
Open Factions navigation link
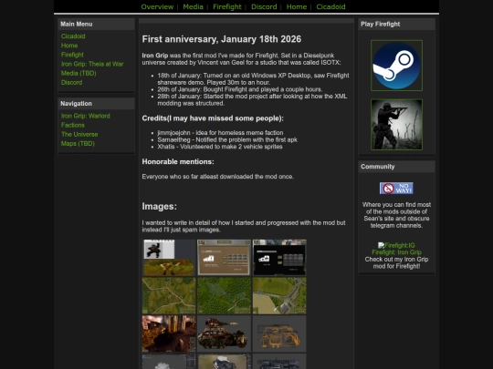point(73,125)
